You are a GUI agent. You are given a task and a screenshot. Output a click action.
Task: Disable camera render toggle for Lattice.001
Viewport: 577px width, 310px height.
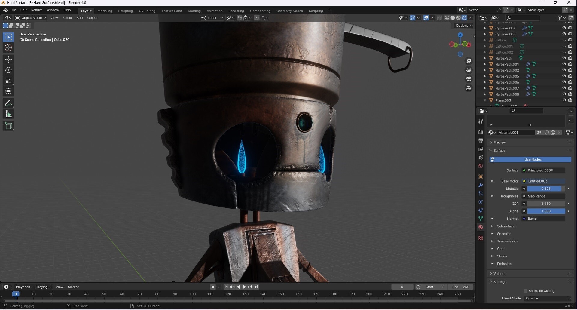[570, 46]
